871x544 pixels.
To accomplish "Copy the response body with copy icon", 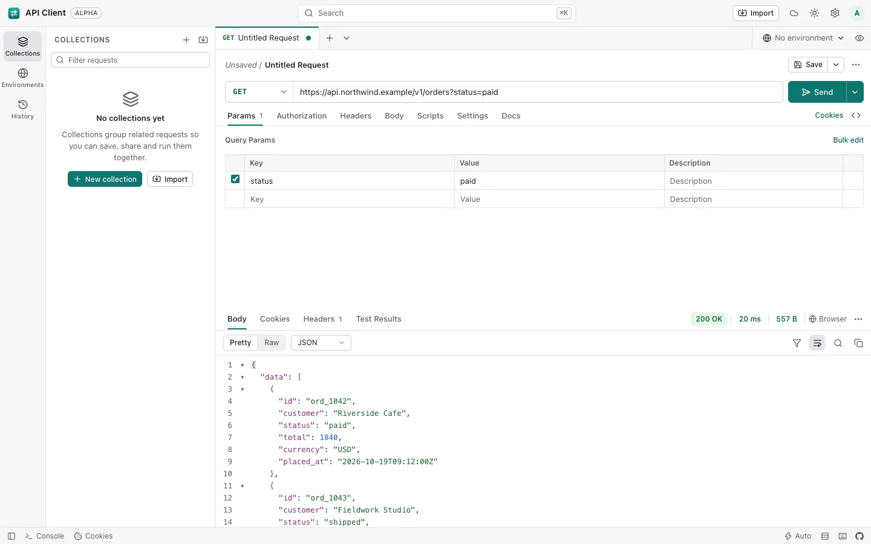I will [x=858, y=343].
